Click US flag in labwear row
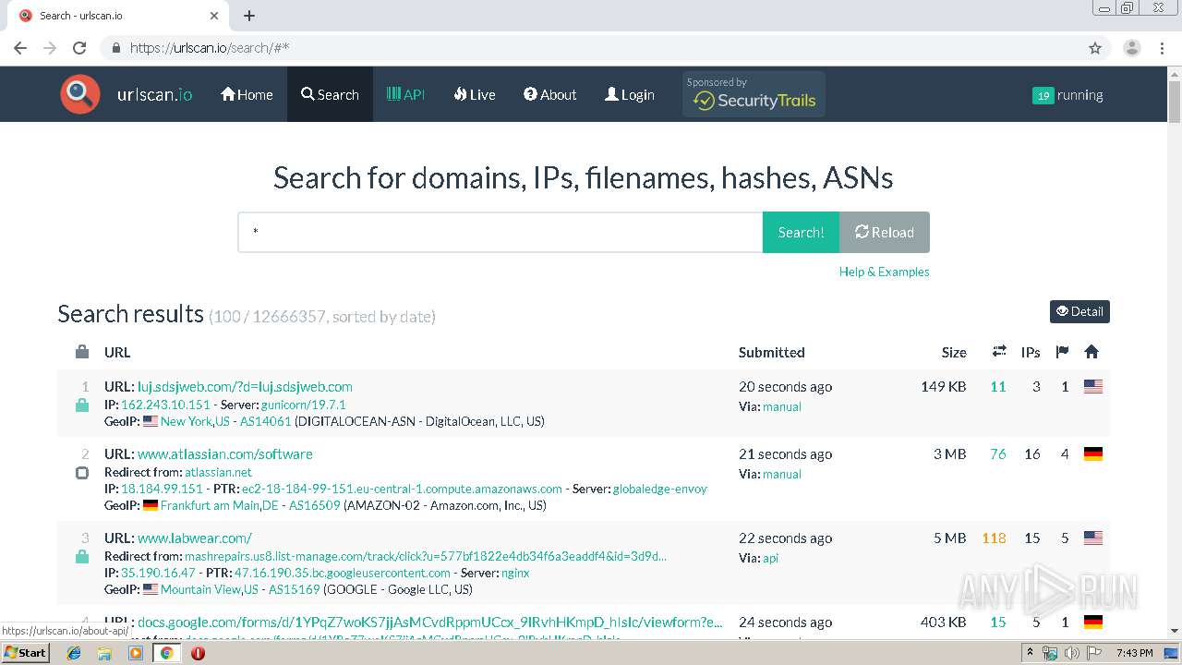Image resolution: width=1182 pixels, height=665 pixels. click(1093, 538)
